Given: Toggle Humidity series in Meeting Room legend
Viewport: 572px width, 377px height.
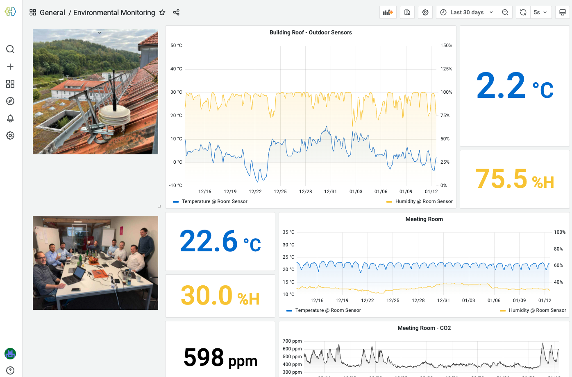Looking at the screenshot, I should tap(537, 310).
